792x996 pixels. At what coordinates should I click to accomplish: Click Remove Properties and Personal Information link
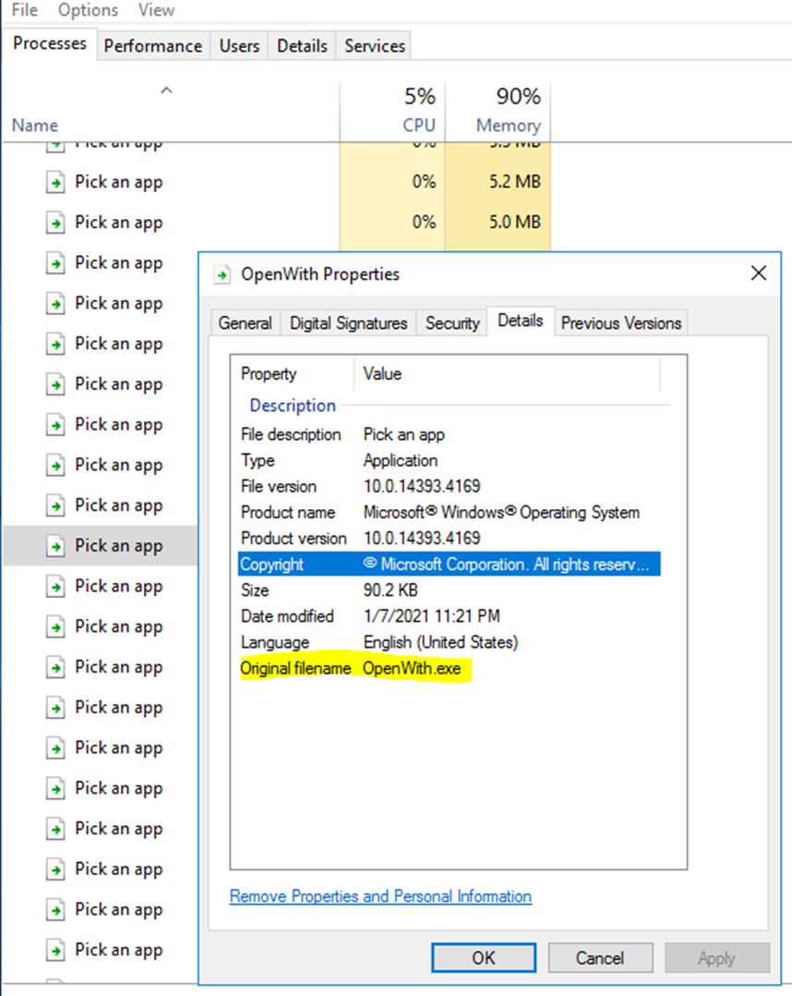point(380,896)
